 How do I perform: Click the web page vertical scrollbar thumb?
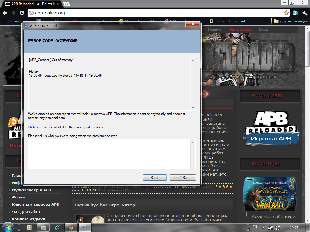coord(308,49)
